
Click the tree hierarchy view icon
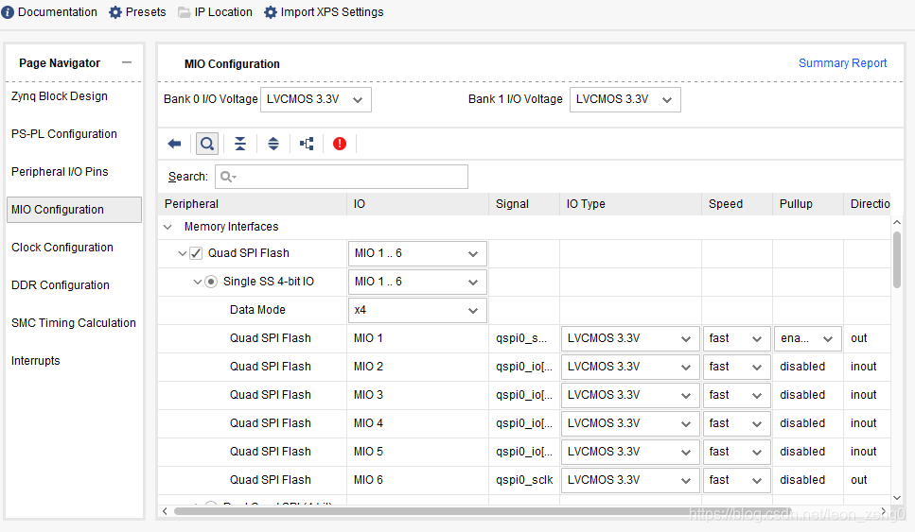[x=307, y=144]
